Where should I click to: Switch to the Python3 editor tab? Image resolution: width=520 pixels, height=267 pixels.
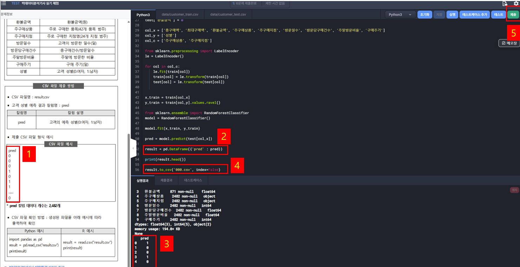click(143, 15)
